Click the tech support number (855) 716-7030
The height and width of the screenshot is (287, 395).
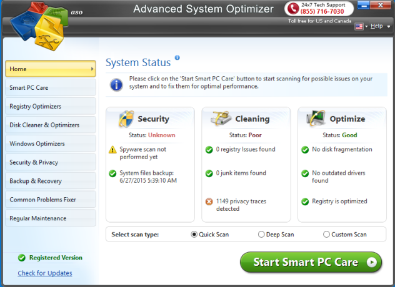pyautogui.click(x=322, y=12)
